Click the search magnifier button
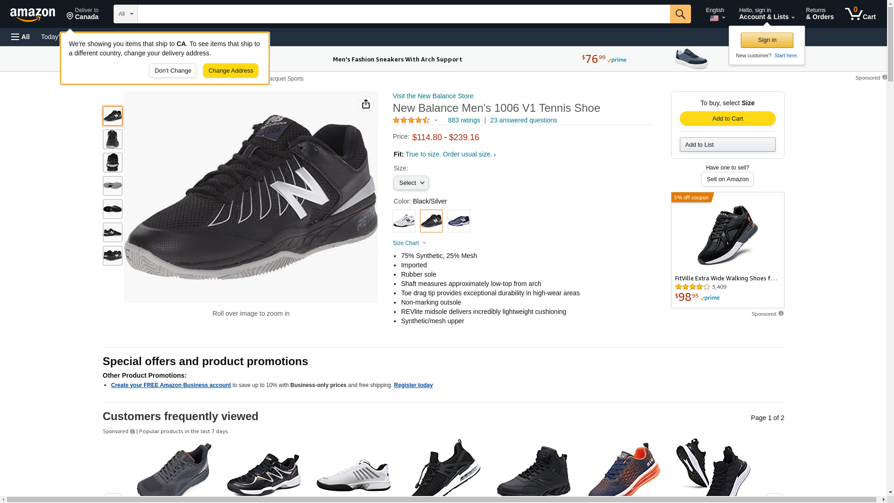Screen dimensions: 894x503 coord(680,14)
